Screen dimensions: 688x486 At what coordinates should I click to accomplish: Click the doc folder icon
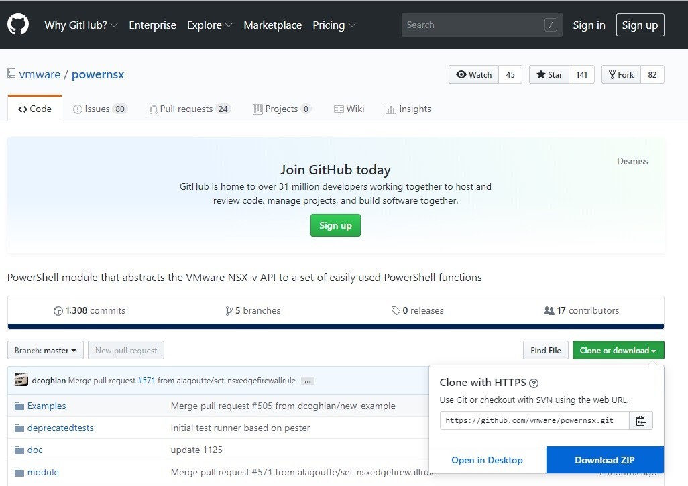pos(19,450)
